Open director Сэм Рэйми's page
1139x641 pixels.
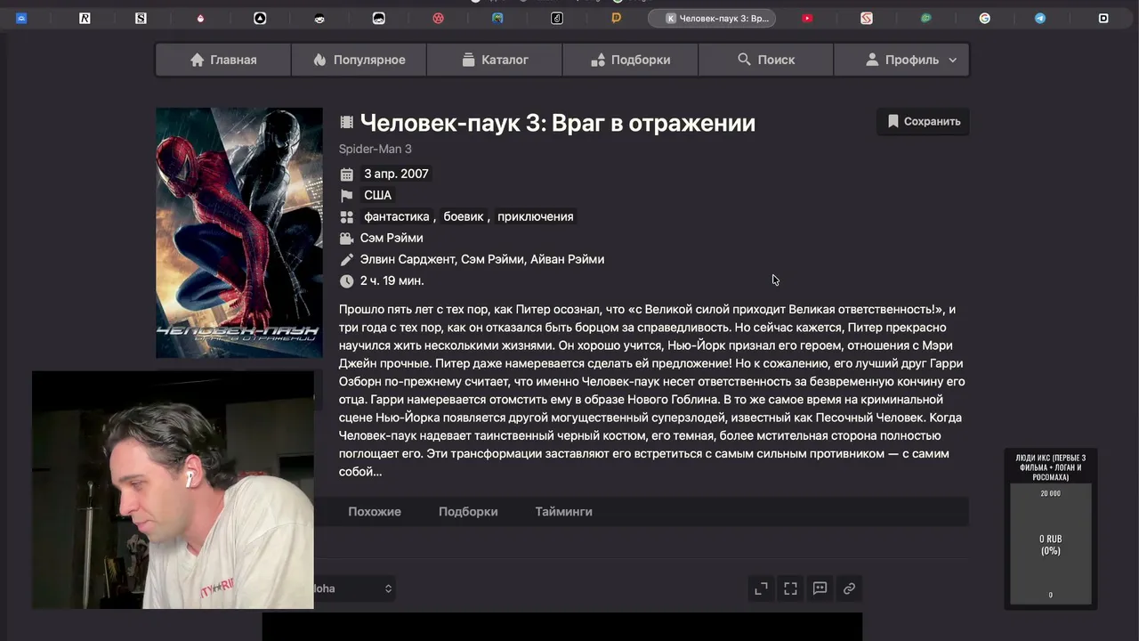click(x=392, y=238)
